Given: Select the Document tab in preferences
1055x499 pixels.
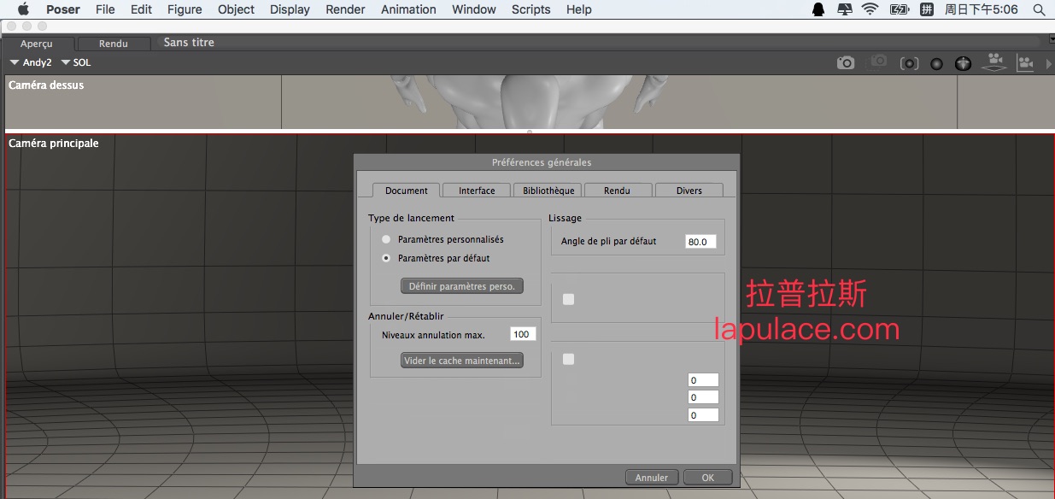Looking at the screenshot, I should (406, 191).
